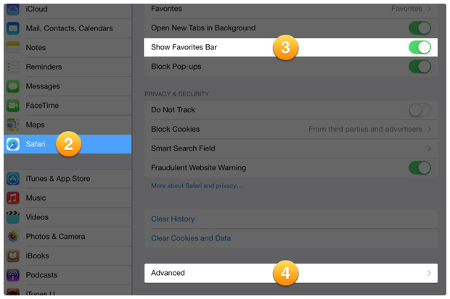Open the Maps icon in sidebar
This screenshot has width=450, height=299.
(13, 125)
